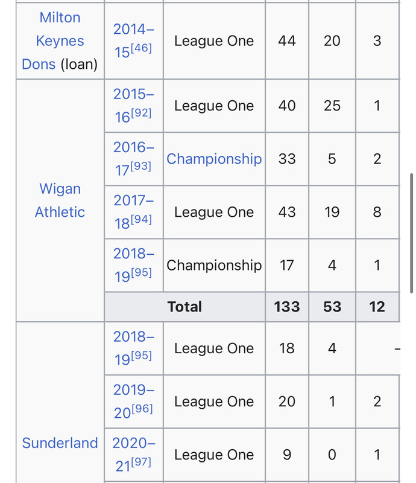Open the Wigan Athletic club link
416x483 pixels.
click(60, 200)
